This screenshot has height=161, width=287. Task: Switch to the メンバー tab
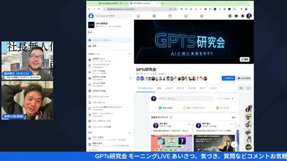pos(213,88)
